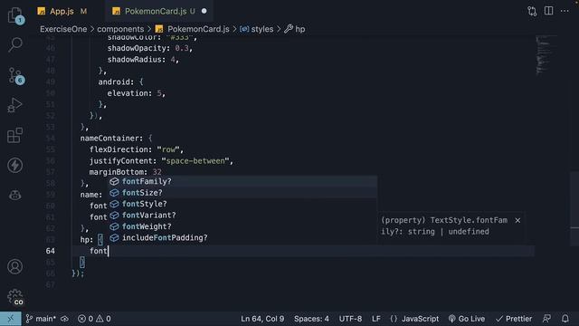The width and height of the screenshot is (579, 326).
Task: Open the feedback/Copilot status icon
Action: point(546,319)
